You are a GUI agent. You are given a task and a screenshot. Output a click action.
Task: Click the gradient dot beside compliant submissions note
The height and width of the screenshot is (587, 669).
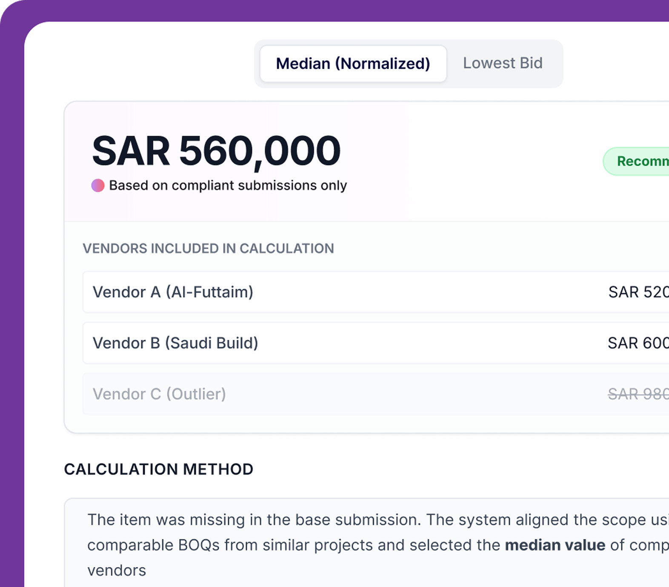point(98,185)
